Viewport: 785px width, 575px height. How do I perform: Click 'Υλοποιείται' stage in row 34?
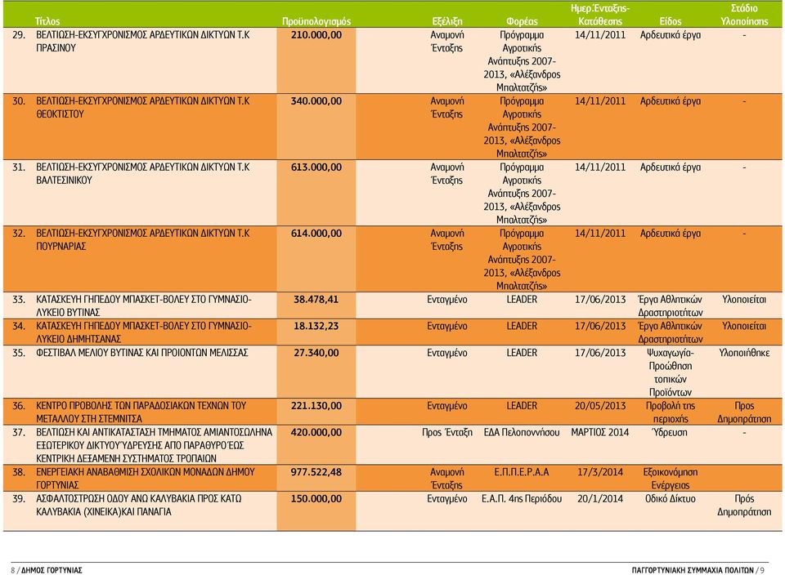click(x=744, y=326)
